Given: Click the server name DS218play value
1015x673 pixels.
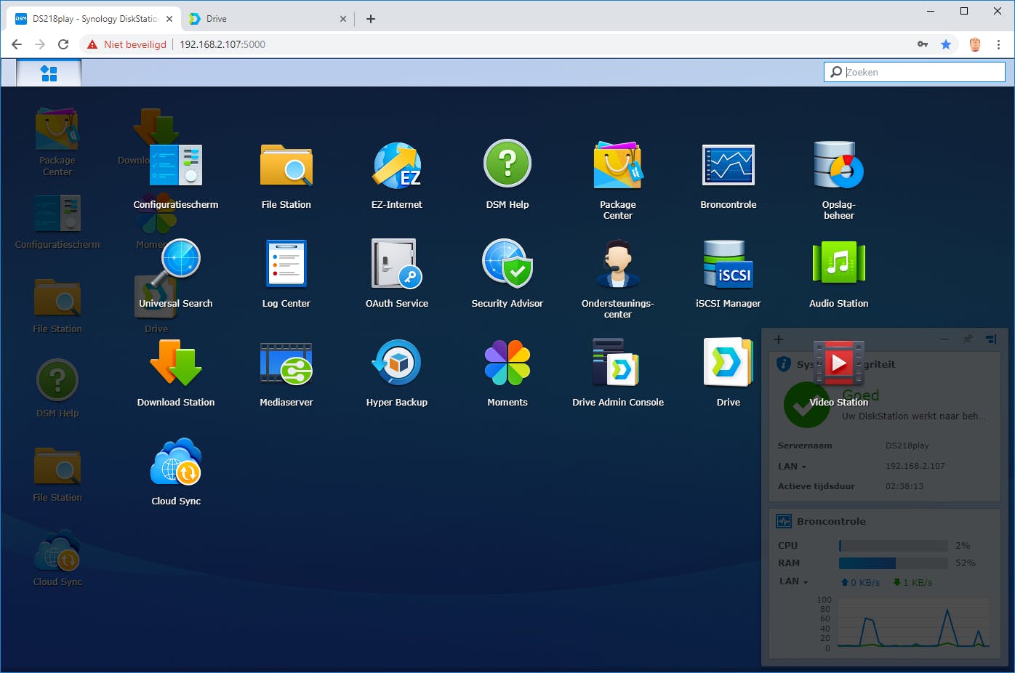Looking at the screenshot, I should 907,446.
